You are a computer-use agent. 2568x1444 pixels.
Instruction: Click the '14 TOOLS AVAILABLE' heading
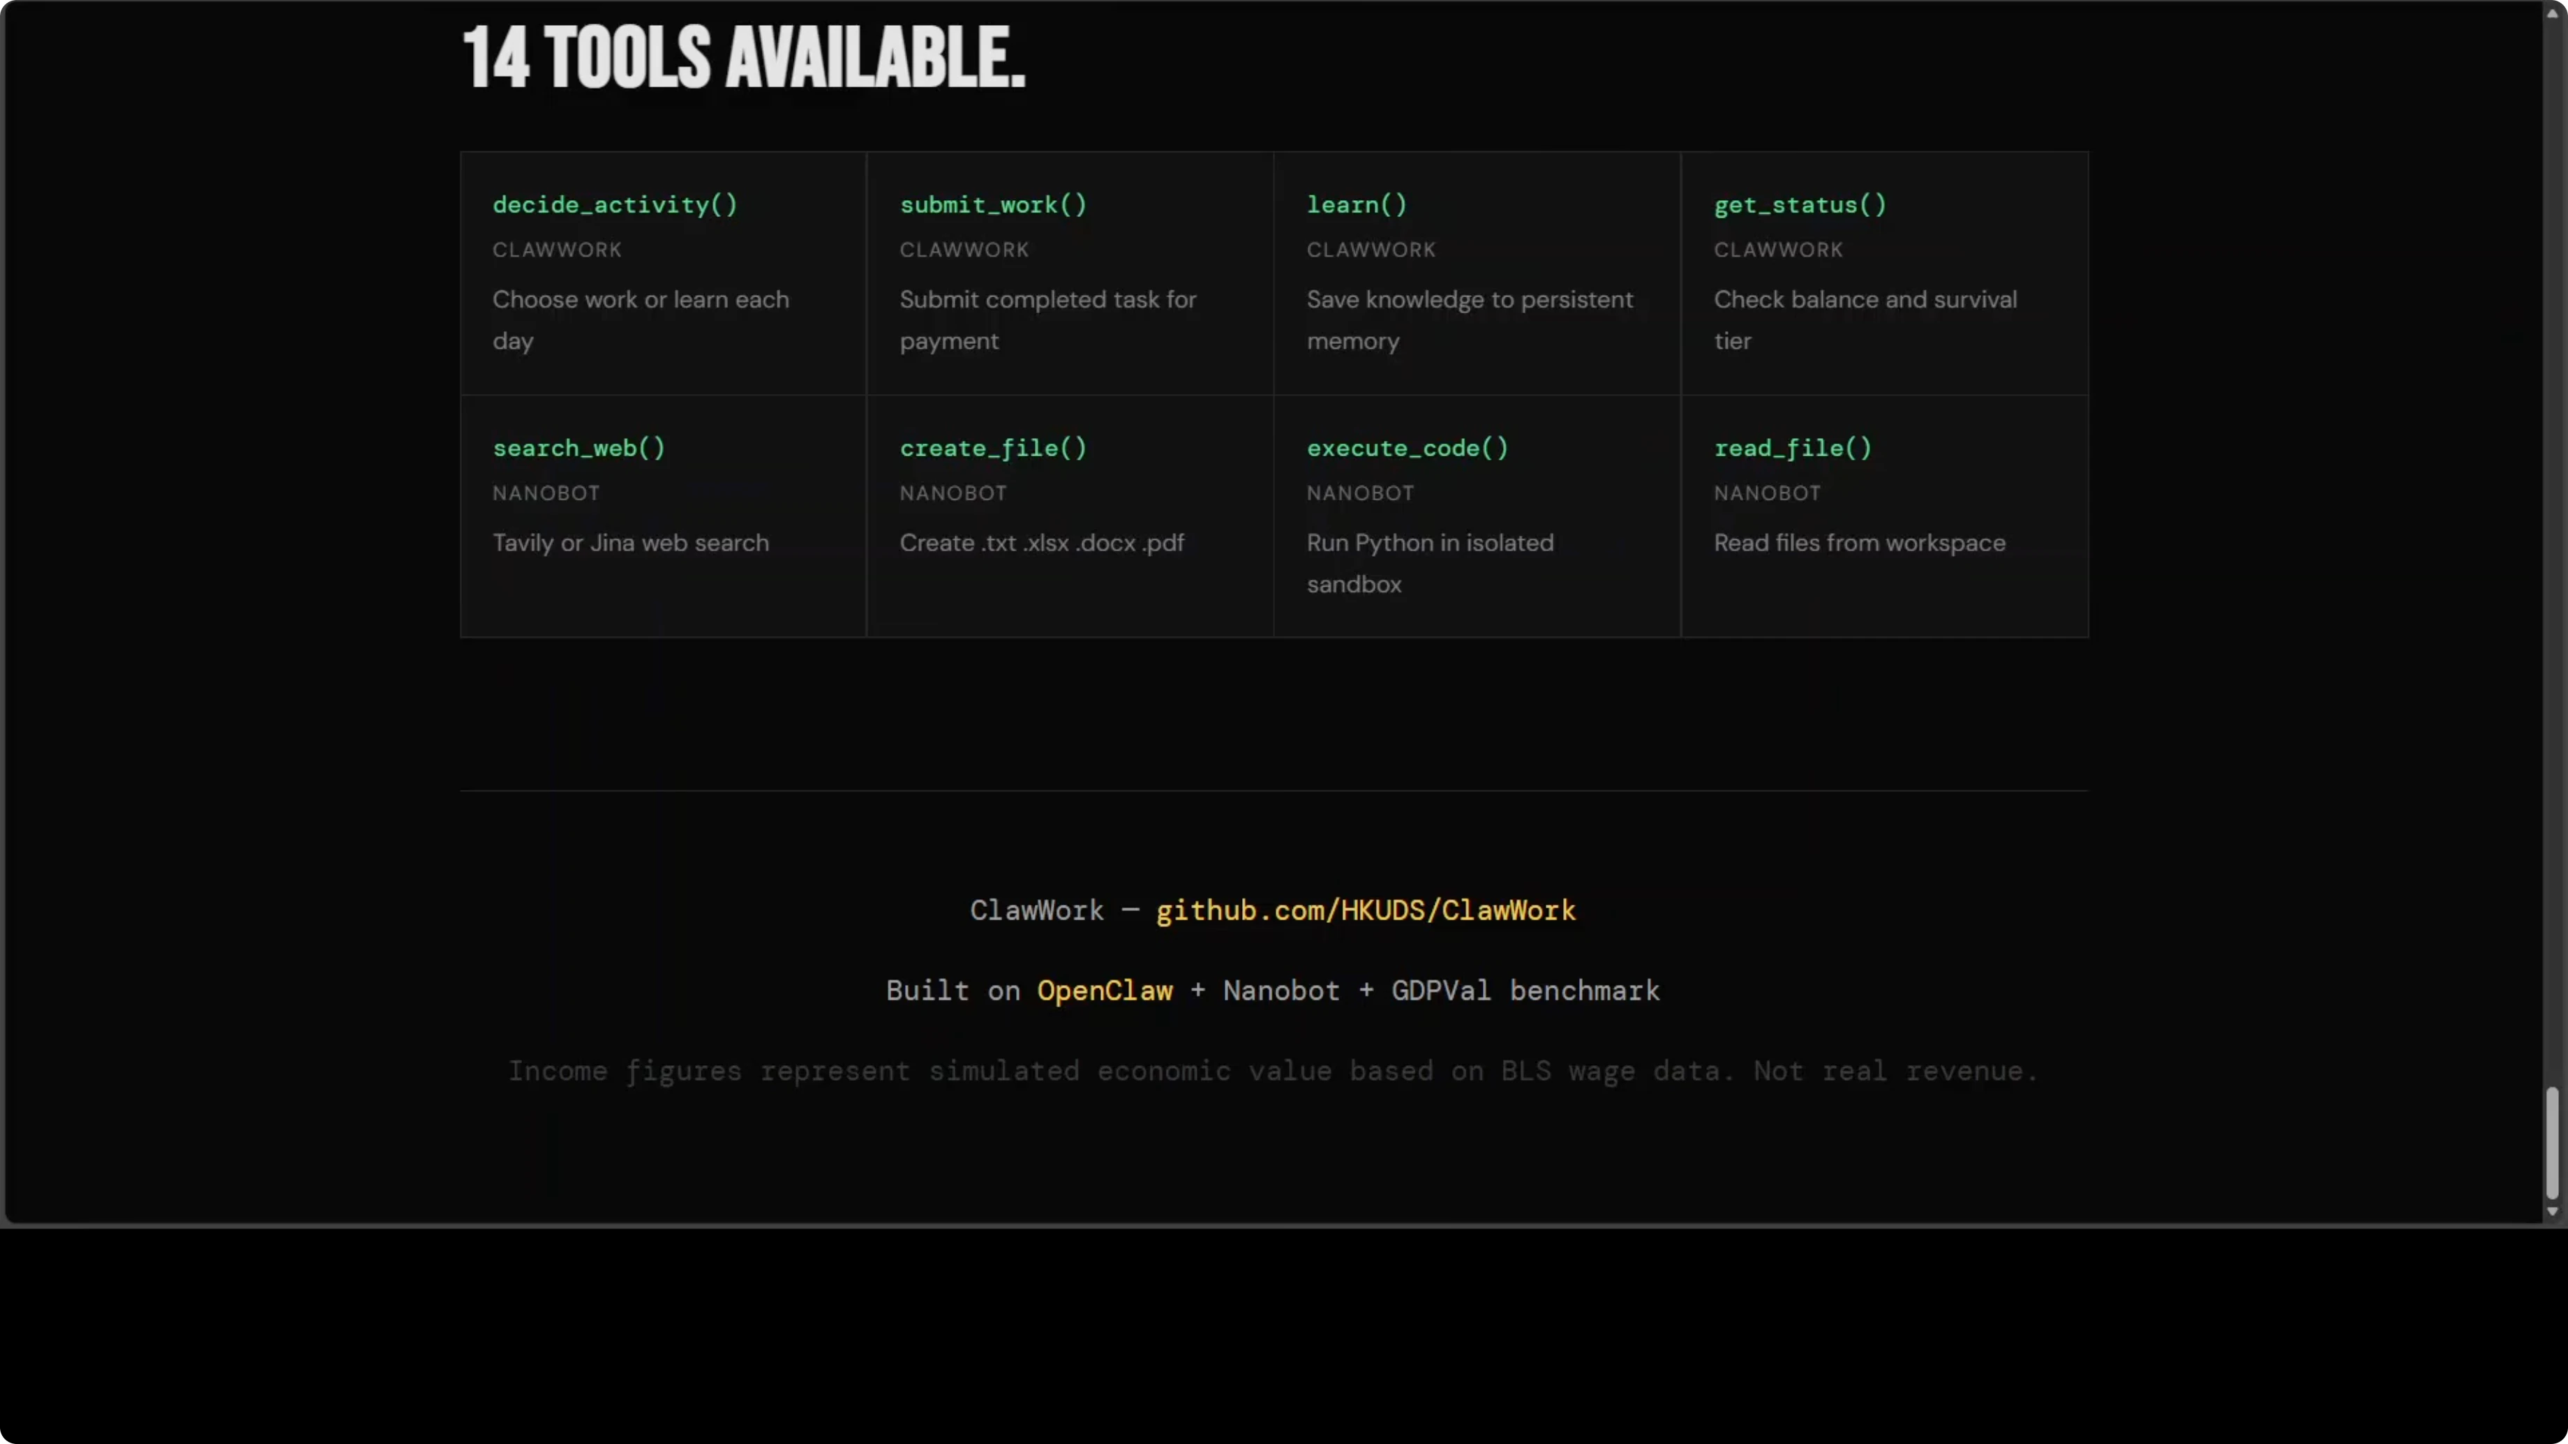742,57
